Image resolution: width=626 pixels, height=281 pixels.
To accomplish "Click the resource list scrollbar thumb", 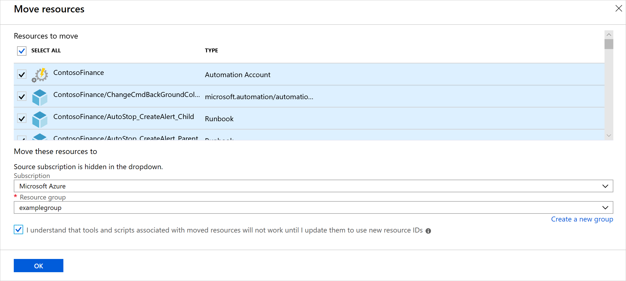I will 609,44.
